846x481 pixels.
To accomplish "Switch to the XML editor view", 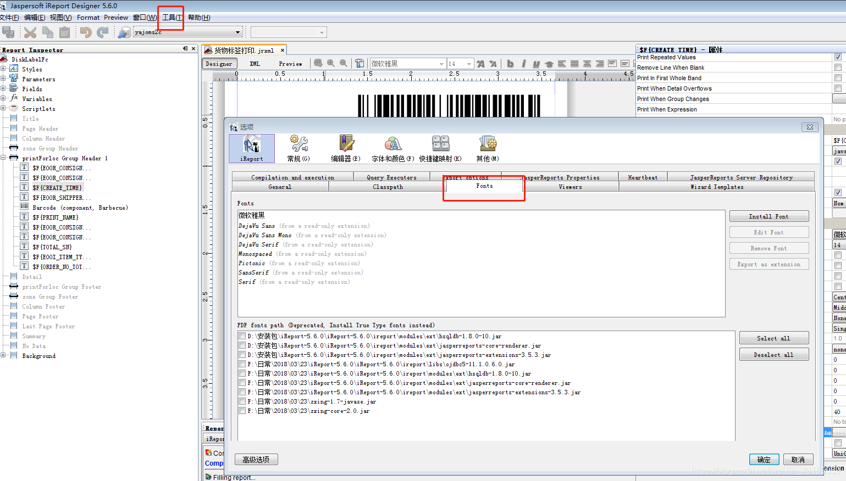I will point(255,64).
